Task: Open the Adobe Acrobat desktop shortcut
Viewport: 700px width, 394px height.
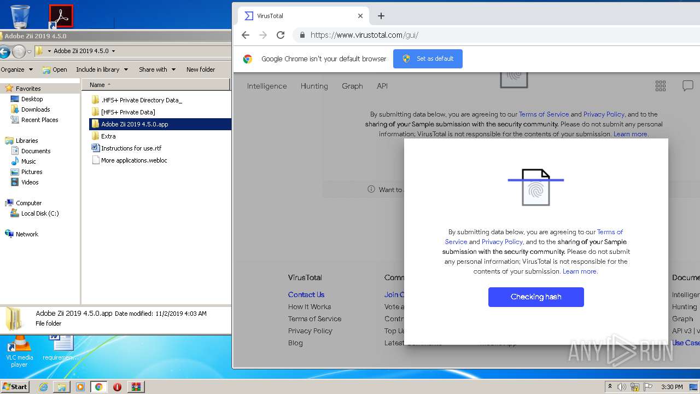Action: pos(61,16)
